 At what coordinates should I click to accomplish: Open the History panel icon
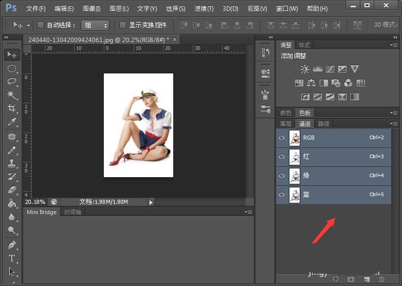click(265, 52)
